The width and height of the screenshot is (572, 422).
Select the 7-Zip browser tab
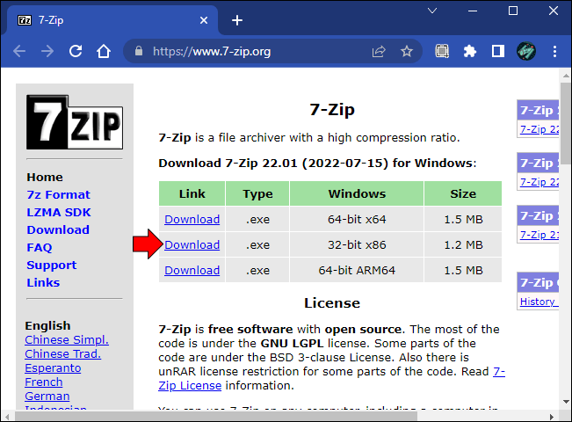coord(112,20)
